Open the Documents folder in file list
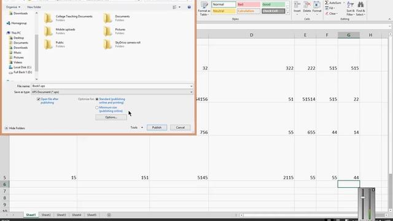This screenshot has height=221, width=393. click(117, 18)
